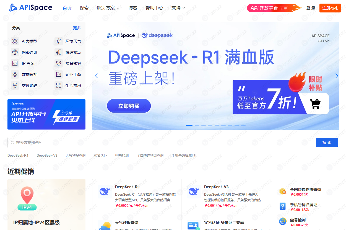Image resolution: width=346 pixels, height=230 pixels.
Task: Click the blue 搜索 button
Action: tap(327, 143)
